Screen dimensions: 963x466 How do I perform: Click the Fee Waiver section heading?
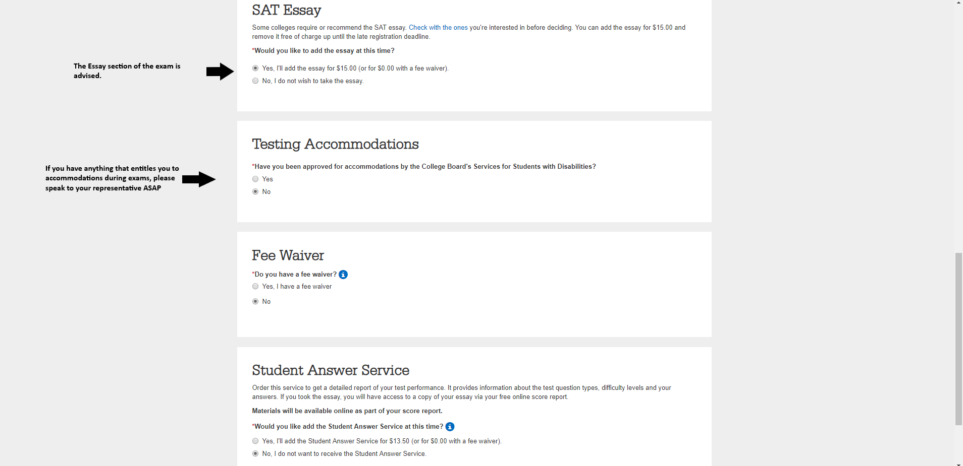point(288,255)
